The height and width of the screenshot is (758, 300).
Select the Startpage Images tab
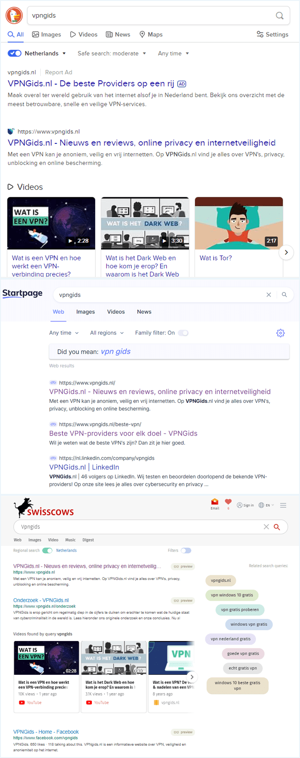pos(86,312)
